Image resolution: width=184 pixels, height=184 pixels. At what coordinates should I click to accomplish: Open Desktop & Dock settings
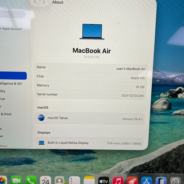[x=6, y=114]
